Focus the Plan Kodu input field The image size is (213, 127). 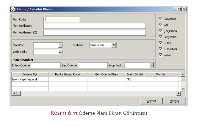pyautogui.click(x=62, y=19)
